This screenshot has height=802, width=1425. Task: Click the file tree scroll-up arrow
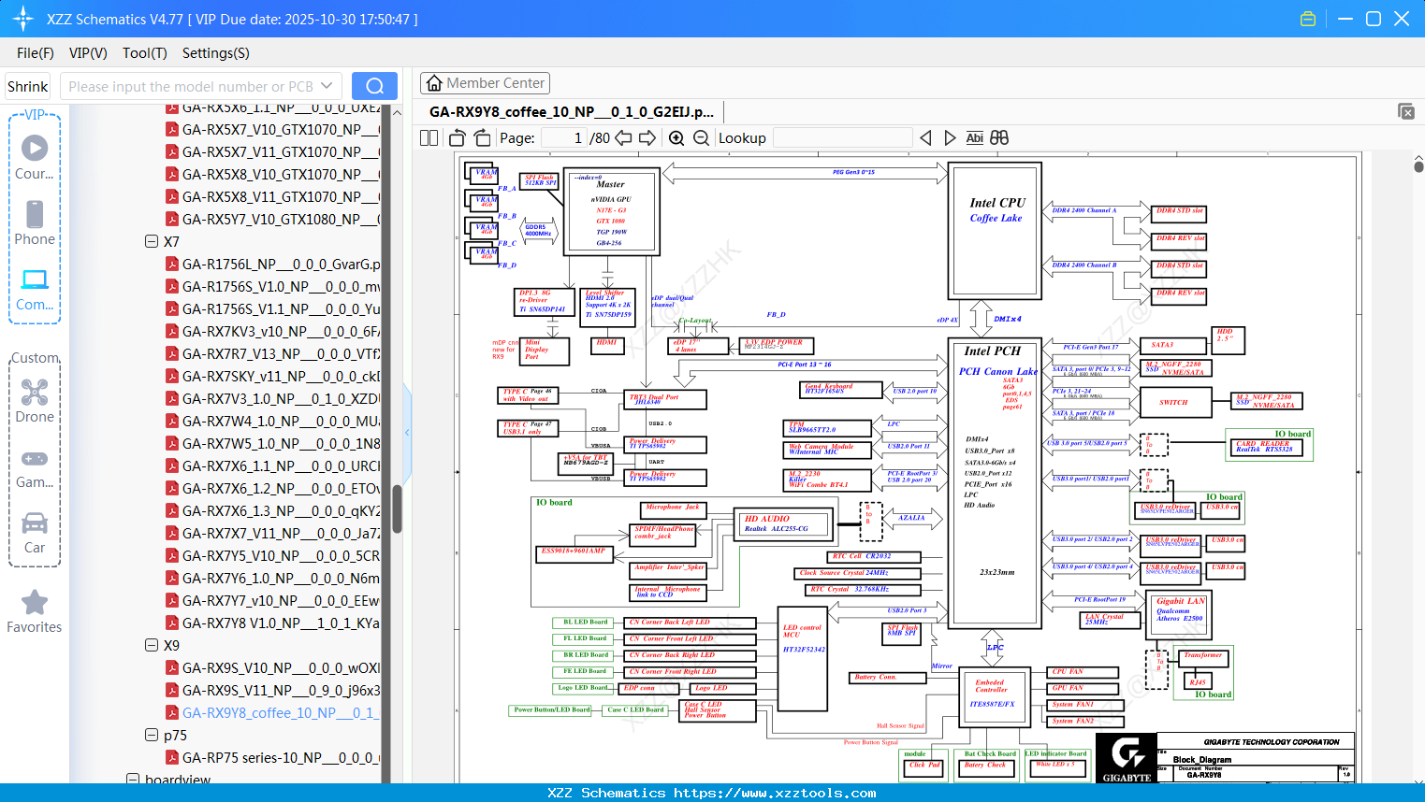(x=397, y=112)
